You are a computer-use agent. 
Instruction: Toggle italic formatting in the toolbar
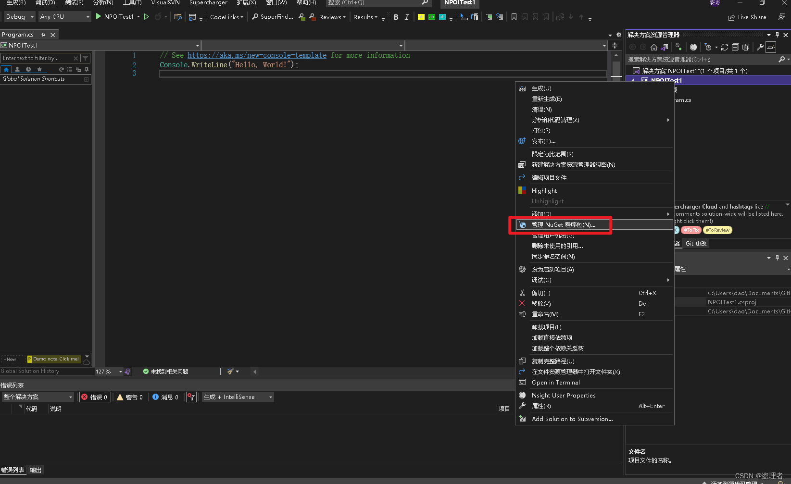[406, 16]
